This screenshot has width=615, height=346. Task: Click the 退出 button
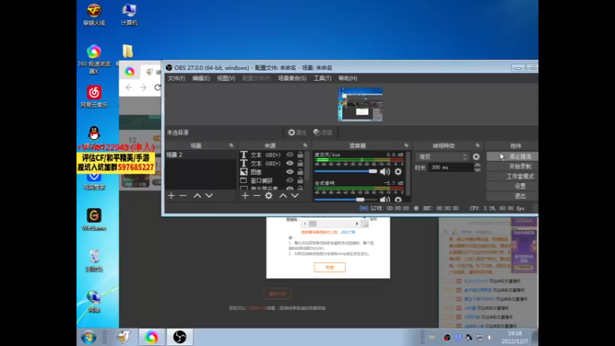[512, 196]
